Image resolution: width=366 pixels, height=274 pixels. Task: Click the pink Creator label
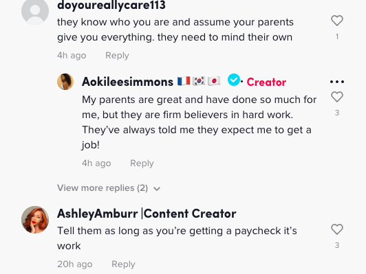pos(266,82)
